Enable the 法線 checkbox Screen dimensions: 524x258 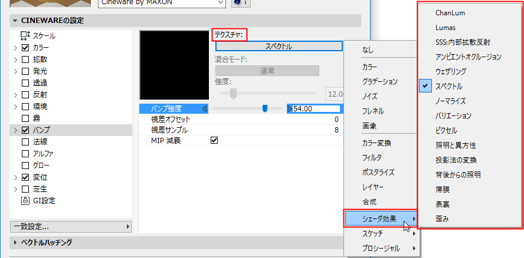pos(25,142)
